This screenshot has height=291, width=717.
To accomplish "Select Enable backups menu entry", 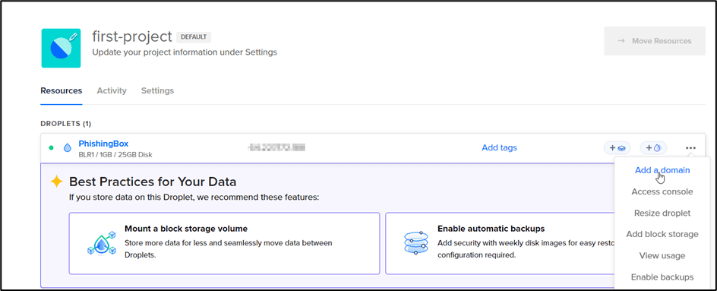I will click(x=662, y=277).
